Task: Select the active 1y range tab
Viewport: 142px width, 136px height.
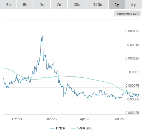Action: pos(117,4)
